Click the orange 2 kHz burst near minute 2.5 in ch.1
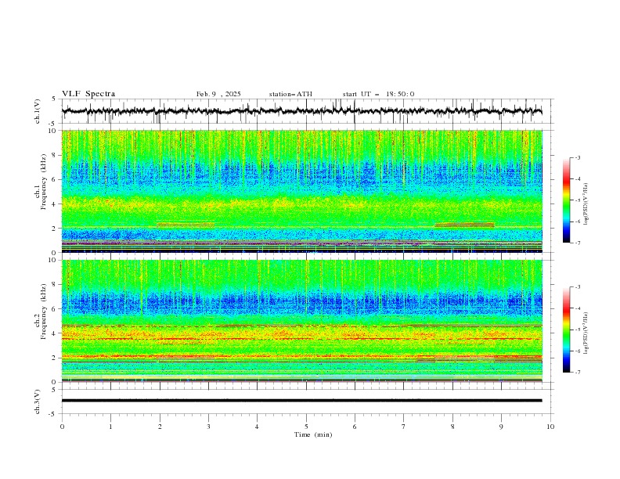 (185, 225)
